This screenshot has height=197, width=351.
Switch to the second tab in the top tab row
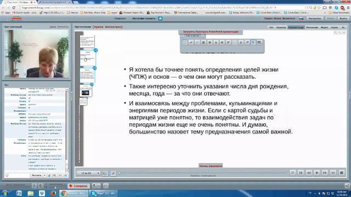281,27
